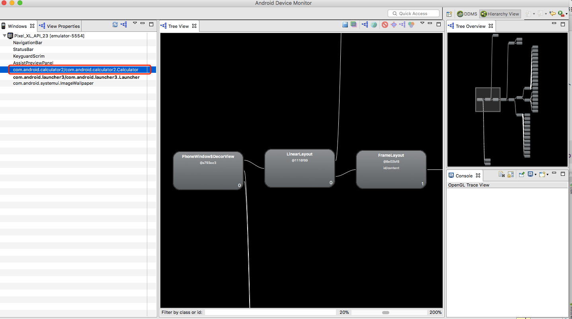The width and height of the screenshot is (572, 319).
Task: Click the red invalidate layout icon
Action: pyautogui.click(x=385, y=25)
